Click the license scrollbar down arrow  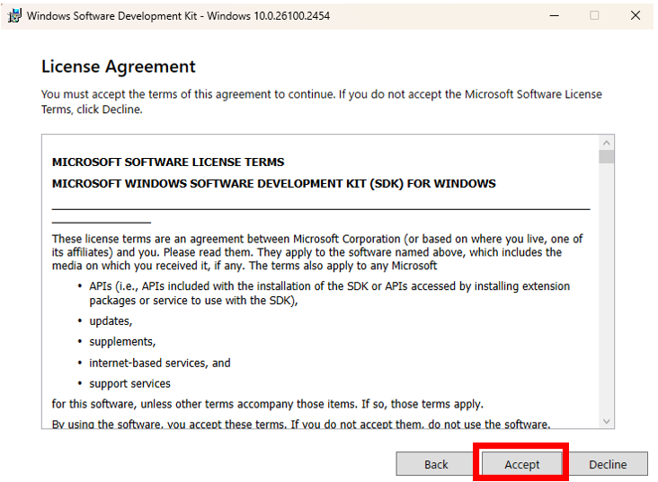(x=607, y=421)
